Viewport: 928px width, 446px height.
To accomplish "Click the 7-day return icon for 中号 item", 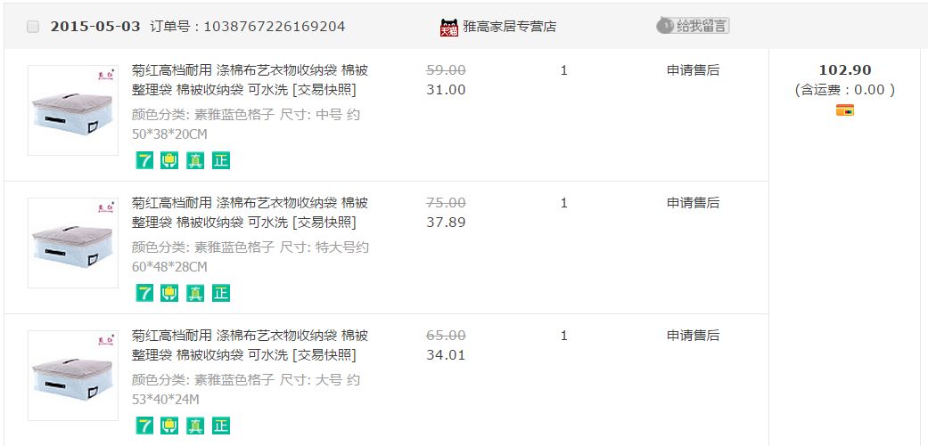I will pos(144,160).
